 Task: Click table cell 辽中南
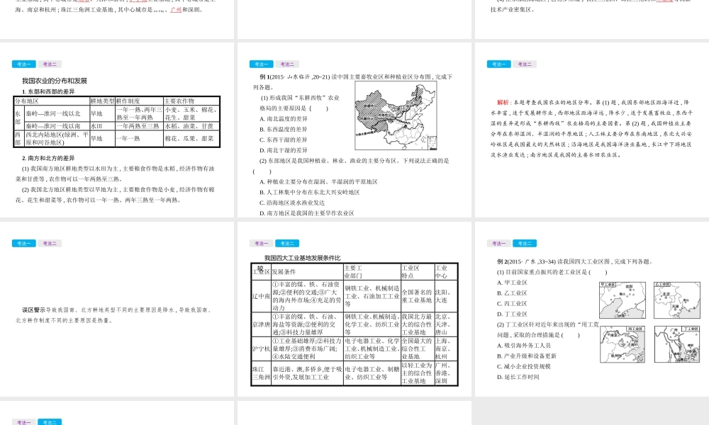261,296
